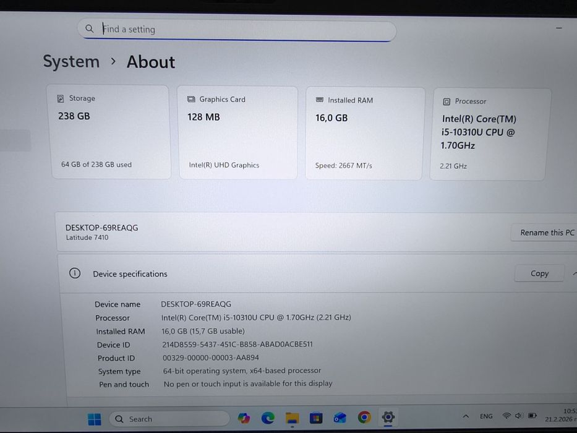
Task: Click the taskbar Search box
Action: 169,419
